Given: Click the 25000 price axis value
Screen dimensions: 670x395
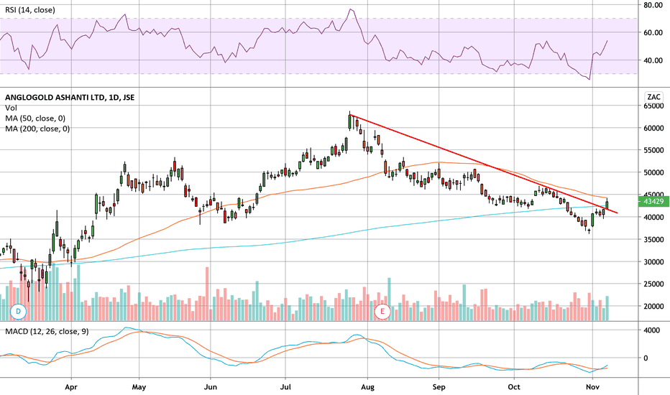Looking at the screenshot, I should tap(653, 284).
